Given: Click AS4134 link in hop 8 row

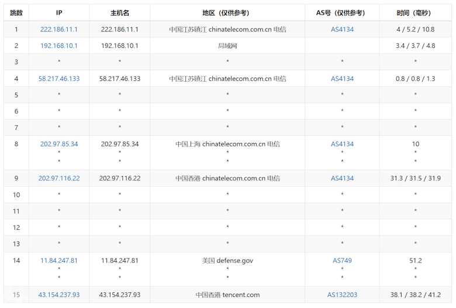Looking at the screenshot, I should (342, 143).
